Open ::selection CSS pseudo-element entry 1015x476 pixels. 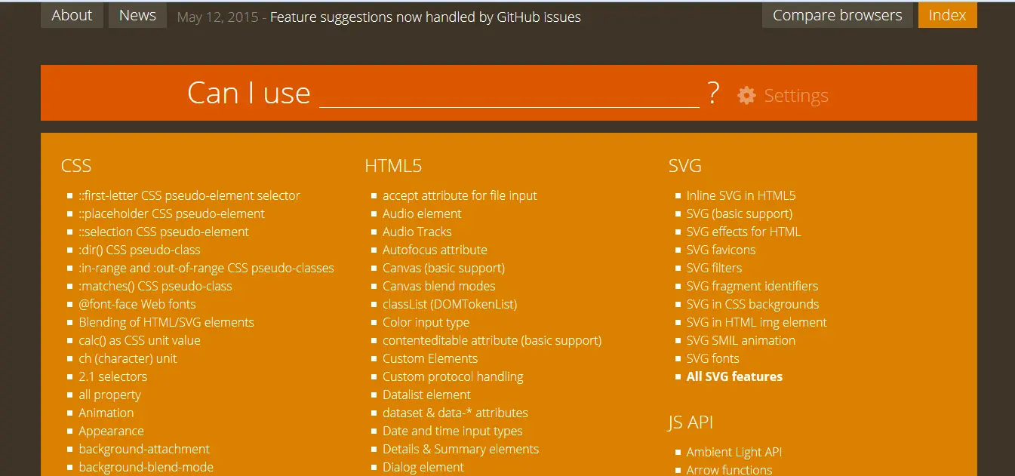pyautogui.click(x=164, y=232)
